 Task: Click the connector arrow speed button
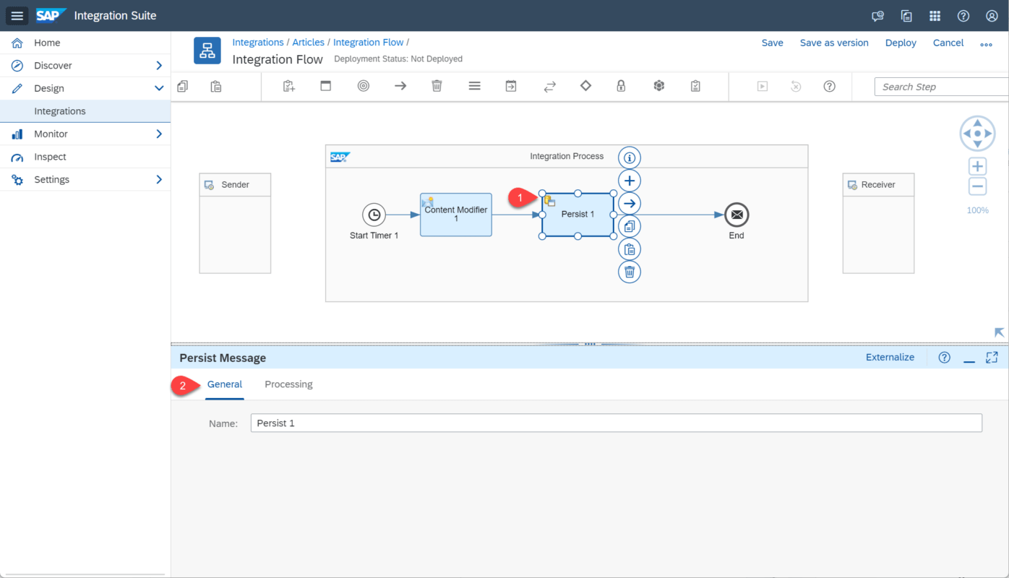point(630,204)
